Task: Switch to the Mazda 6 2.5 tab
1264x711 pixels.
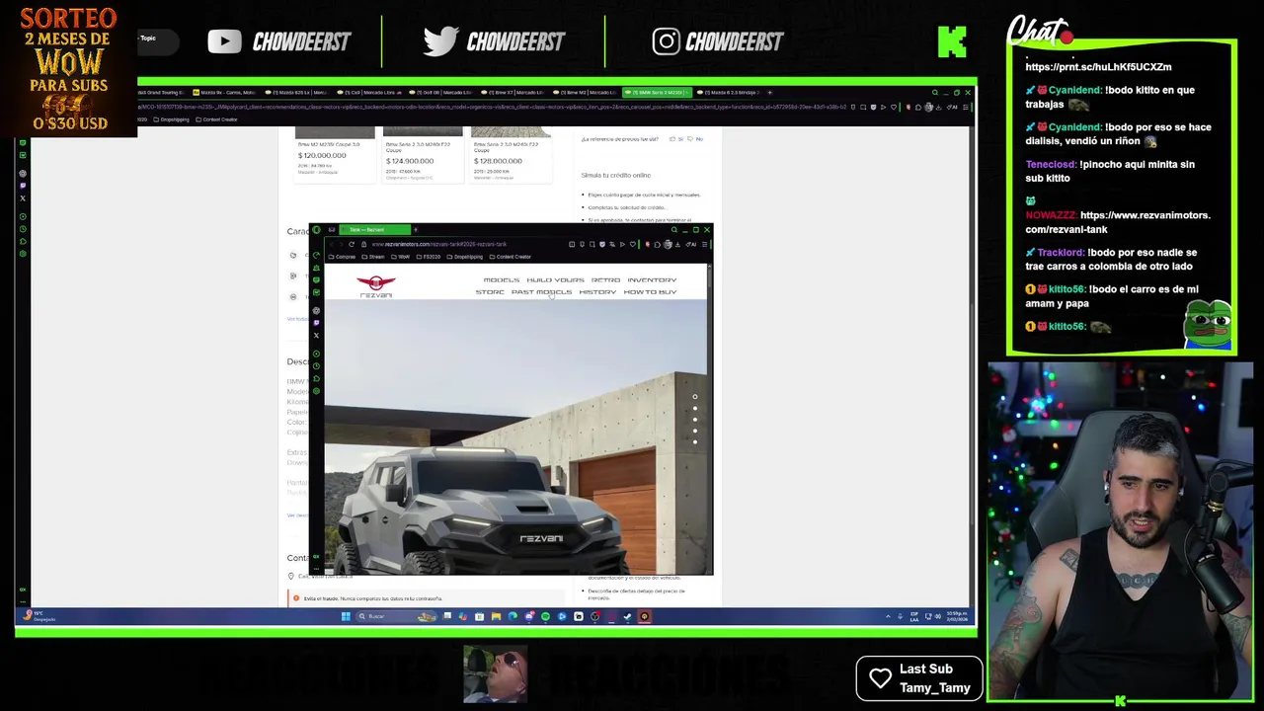Action: (729, 93)
